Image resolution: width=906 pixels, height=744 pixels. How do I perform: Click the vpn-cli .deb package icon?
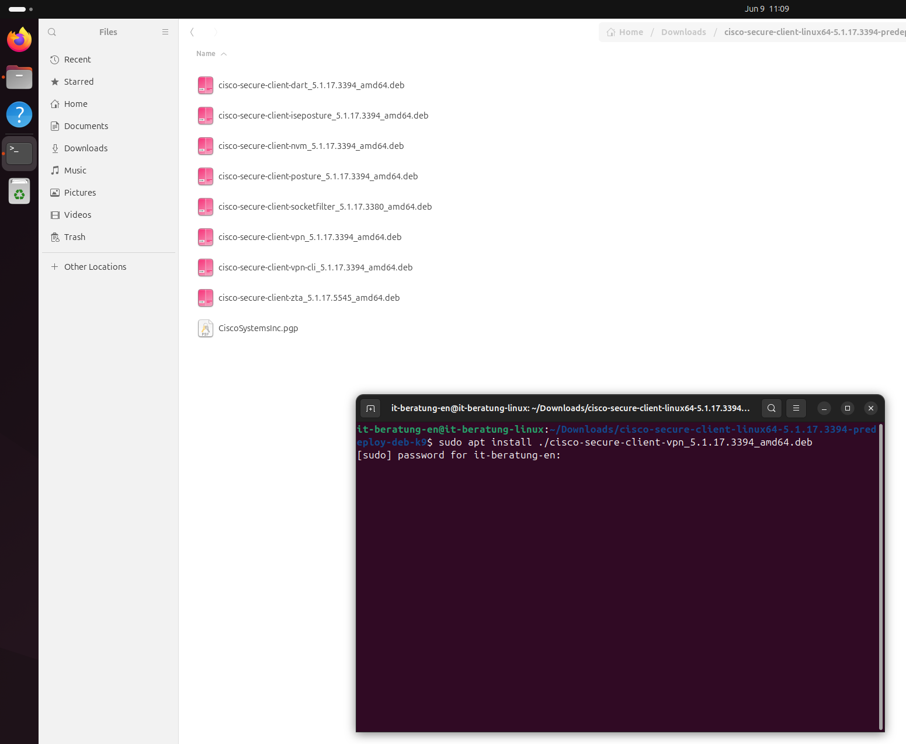coord(206,267)
